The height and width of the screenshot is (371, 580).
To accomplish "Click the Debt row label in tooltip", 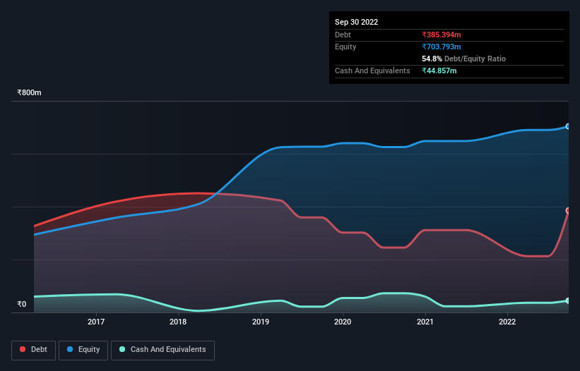I will (343, 35).
